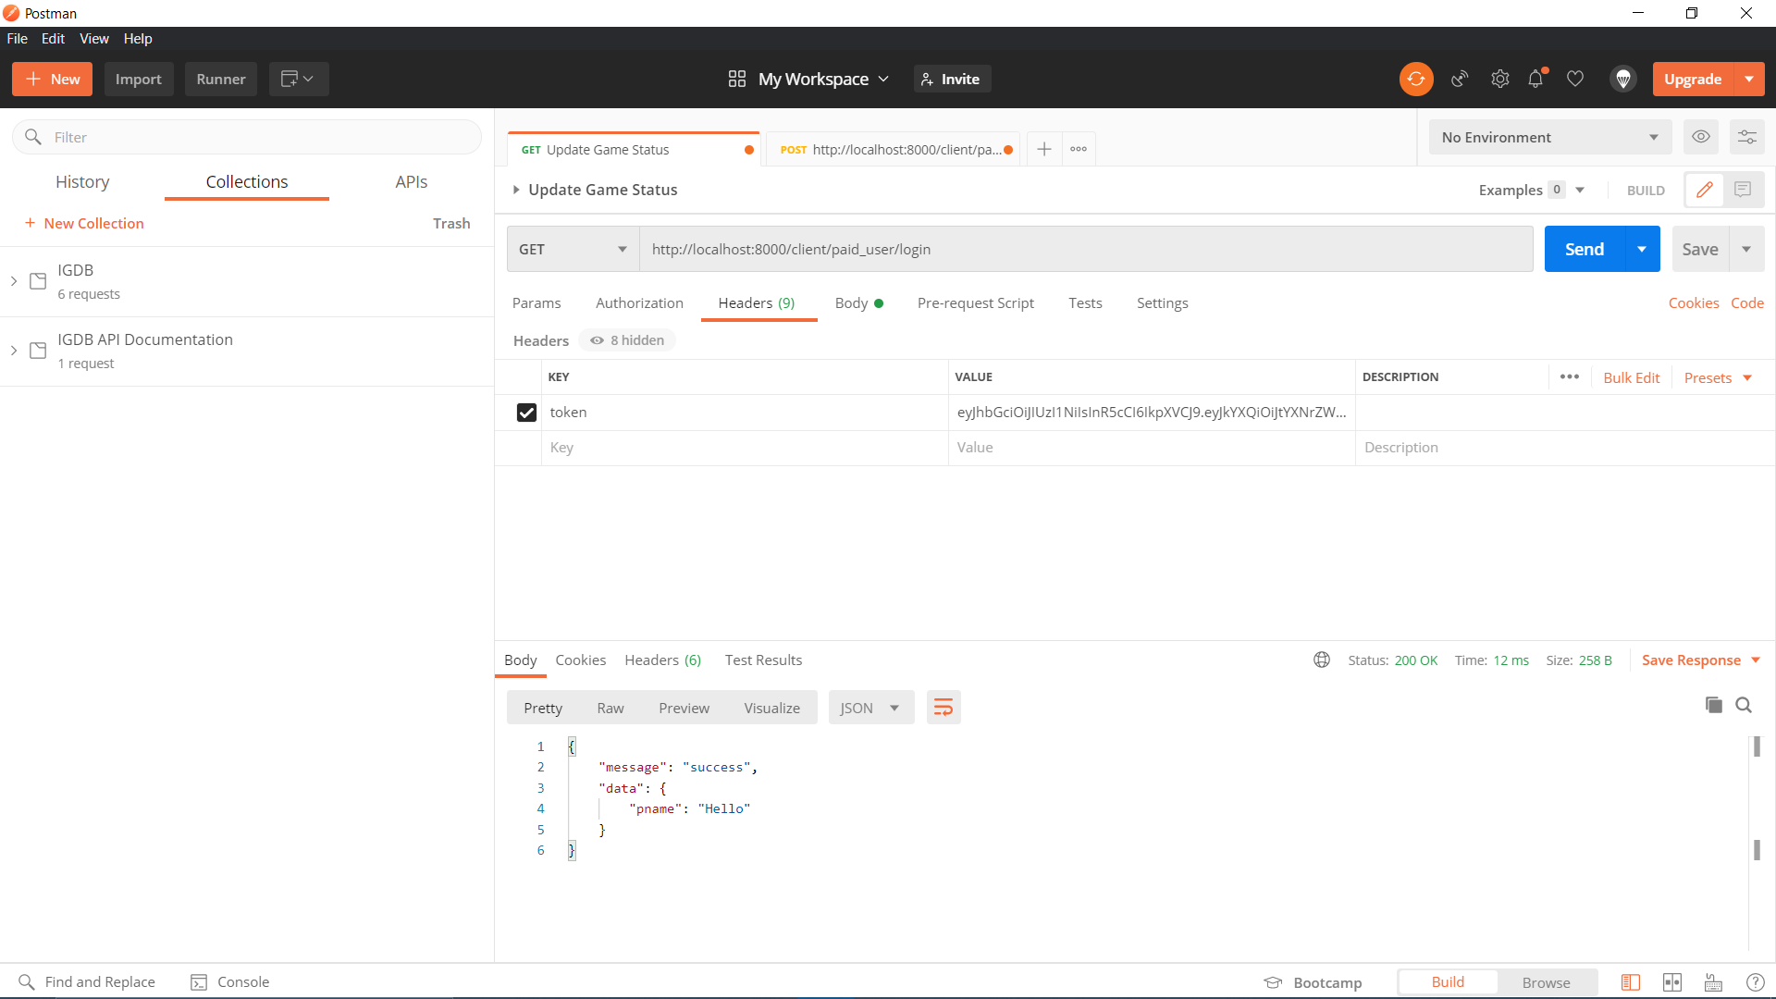
Task: Switch to the History tab
Action: coord(82,182)
